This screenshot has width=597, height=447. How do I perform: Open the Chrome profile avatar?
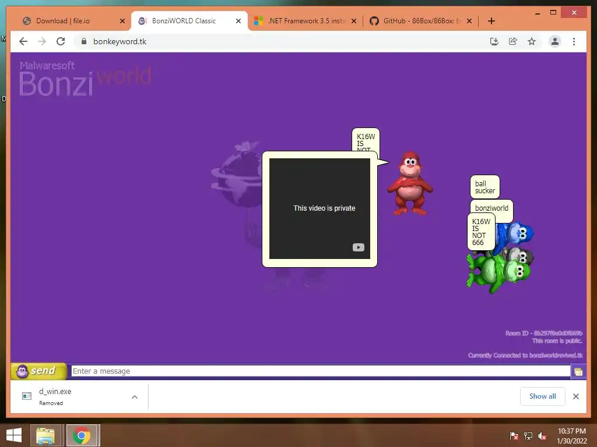[x=555, y=41]
